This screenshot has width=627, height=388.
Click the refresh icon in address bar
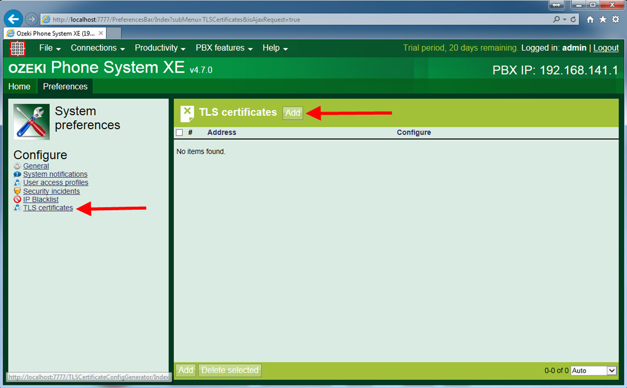pyautogui.click(x=573, y=19)
